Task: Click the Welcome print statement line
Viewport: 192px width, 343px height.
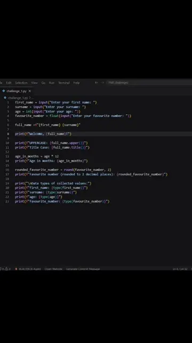Action: point(43,134)
